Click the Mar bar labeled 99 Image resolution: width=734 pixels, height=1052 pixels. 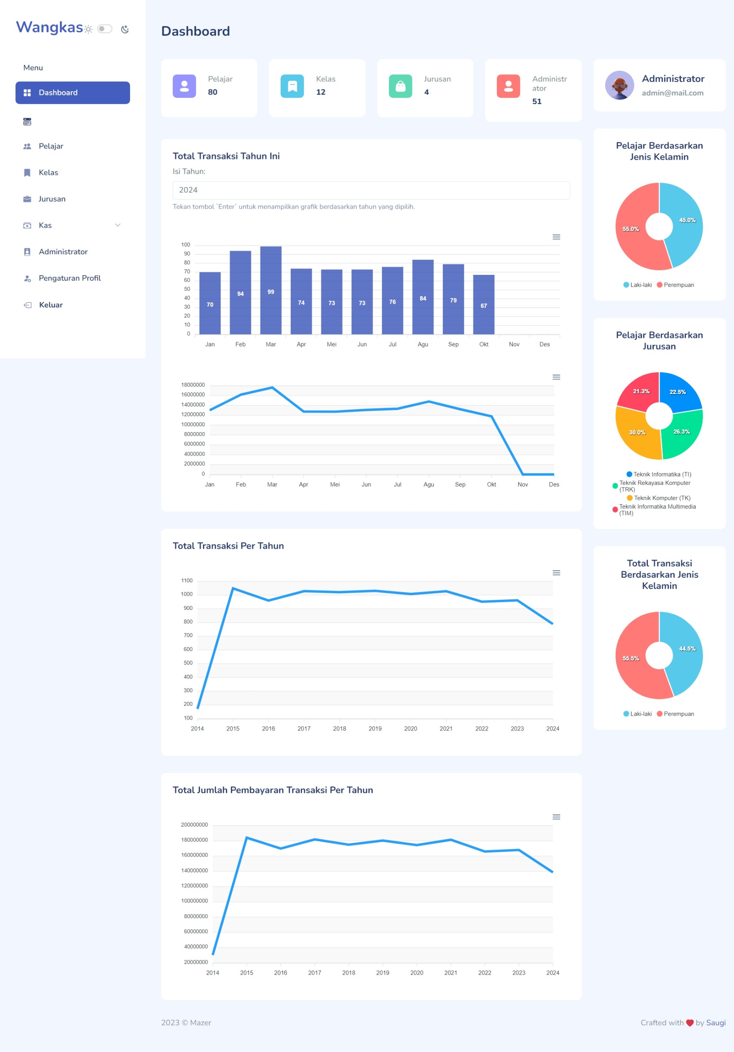271,290
